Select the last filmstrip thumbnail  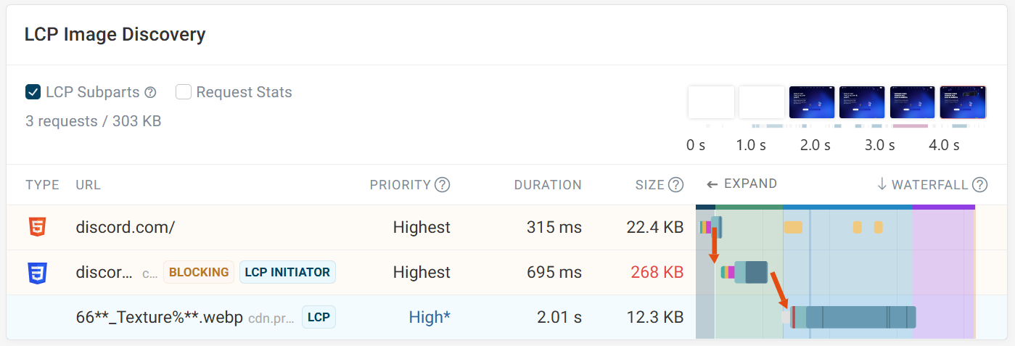point(963,102)
